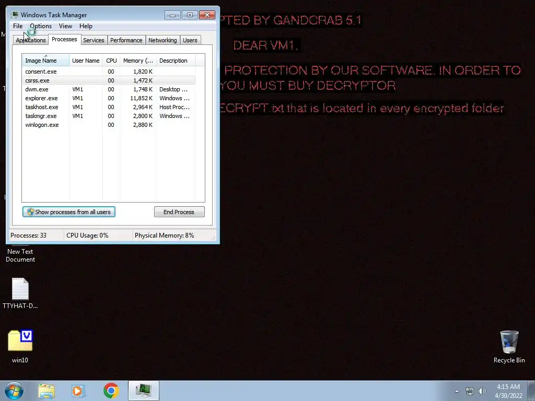535x401 pixels.
Task: Switch to the Services tab
Action: [x=94, y=40]
